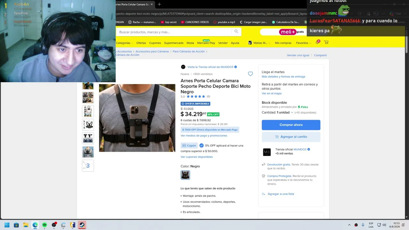Click the search products input field

(x=175, y=32)
